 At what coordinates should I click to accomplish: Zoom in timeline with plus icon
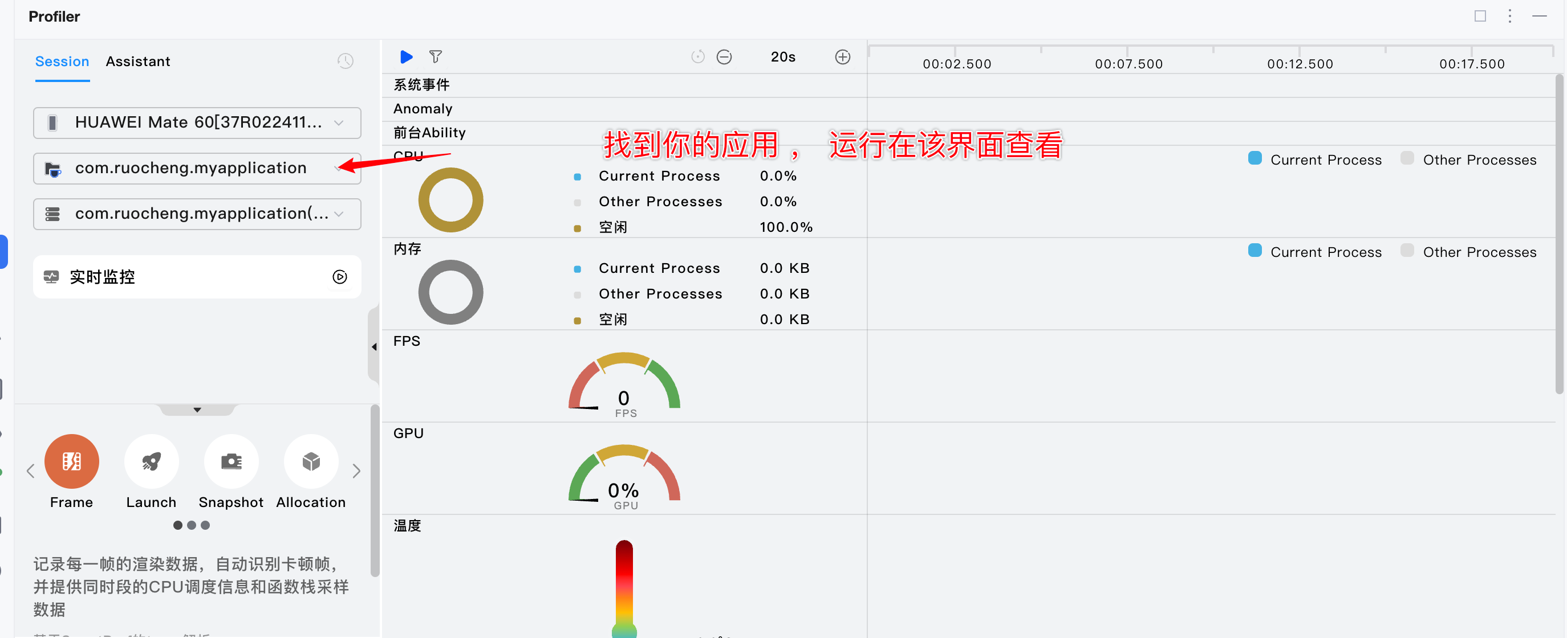pyautogui.click(x=842, y=57)
